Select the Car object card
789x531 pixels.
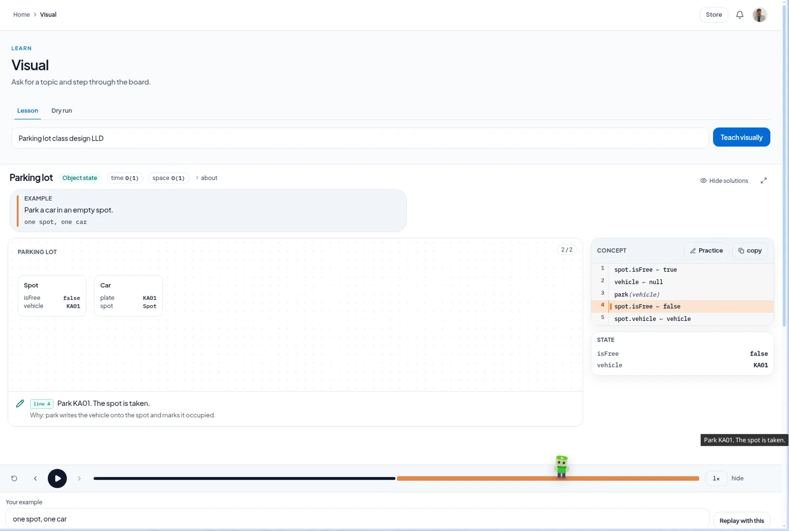pos(128,296)
